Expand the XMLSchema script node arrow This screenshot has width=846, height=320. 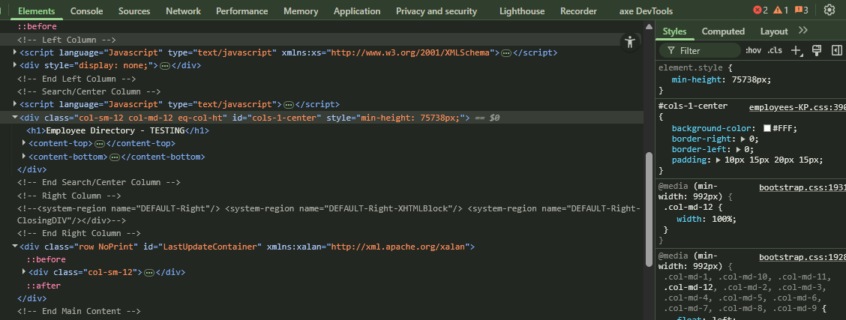coord(15,52)
